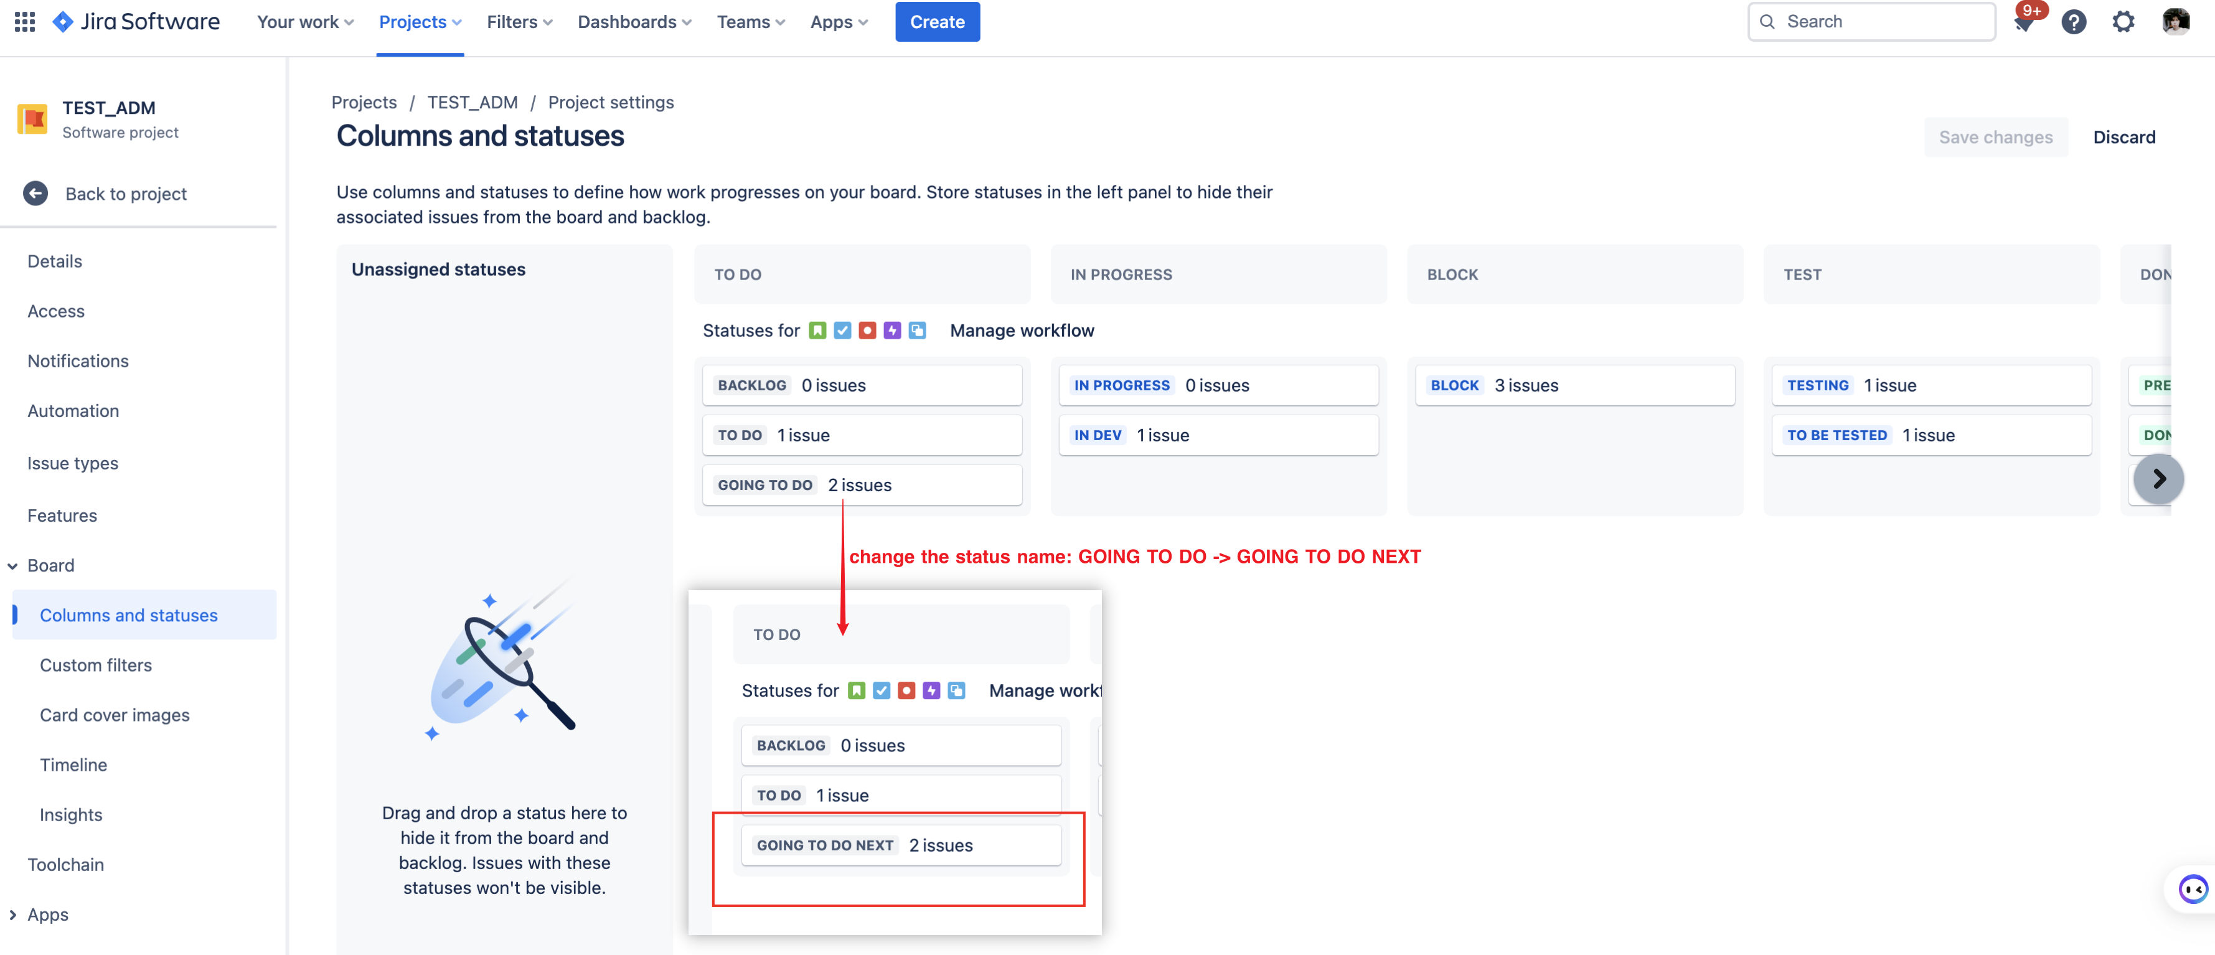Open Access settings page
Image resolution: width=2215 pixels, height=955 pixels.
point(56,311)
